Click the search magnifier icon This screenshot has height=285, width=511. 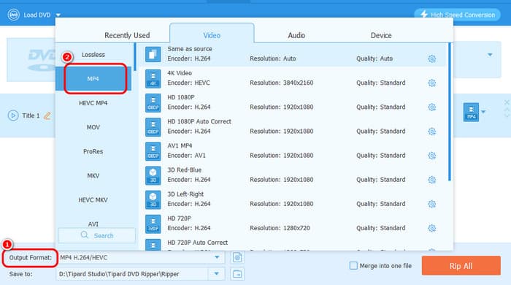[x=85, y=235]
